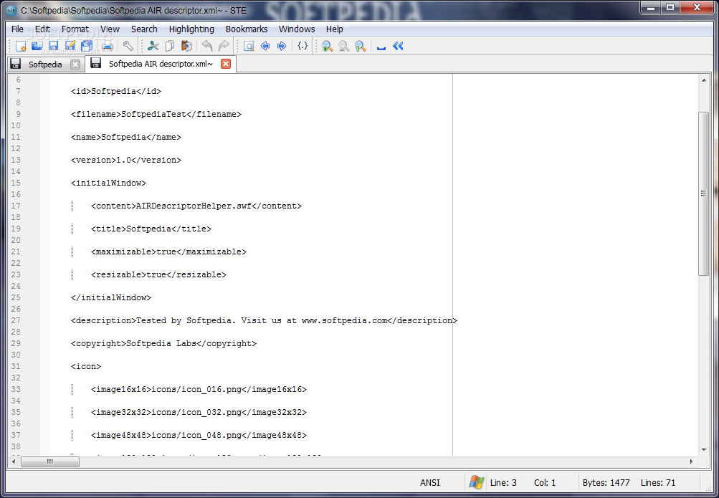Close the Softpedia tab
This screenshot has height=498, width=719.
[75, 64]
